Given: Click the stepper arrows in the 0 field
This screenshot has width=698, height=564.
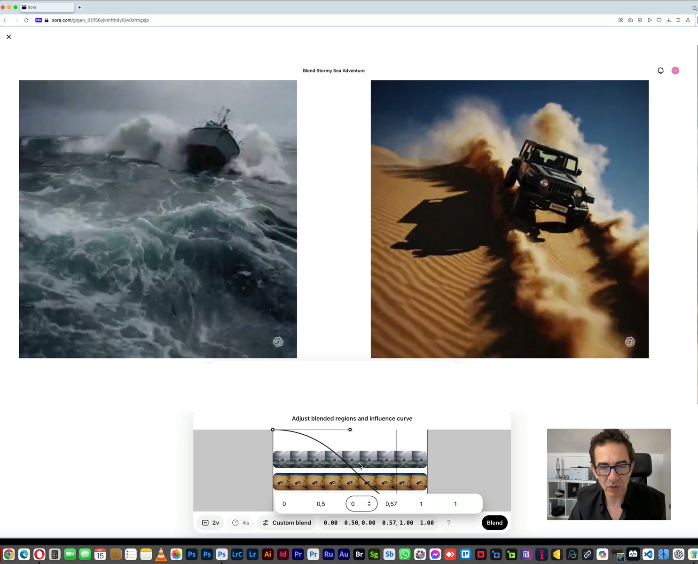Looking at the screenshot, I should [369, 504].
